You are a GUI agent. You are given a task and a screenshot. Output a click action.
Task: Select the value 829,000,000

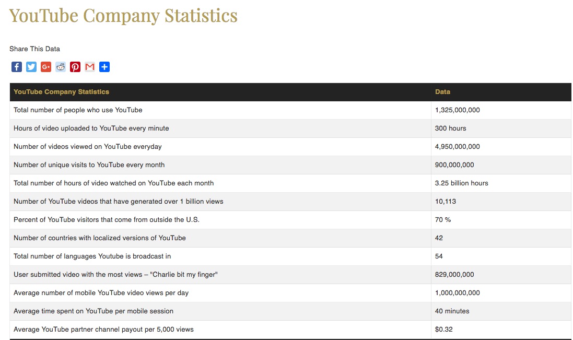point(454,274)
